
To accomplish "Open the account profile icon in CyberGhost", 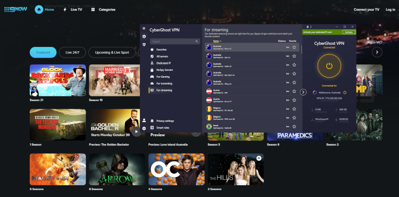I will point(144,120).
